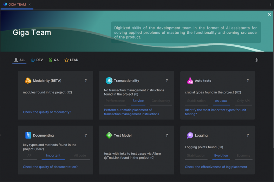Close the GIGA TEAM editor tab
274x182 pixels.
coord(30,5)
